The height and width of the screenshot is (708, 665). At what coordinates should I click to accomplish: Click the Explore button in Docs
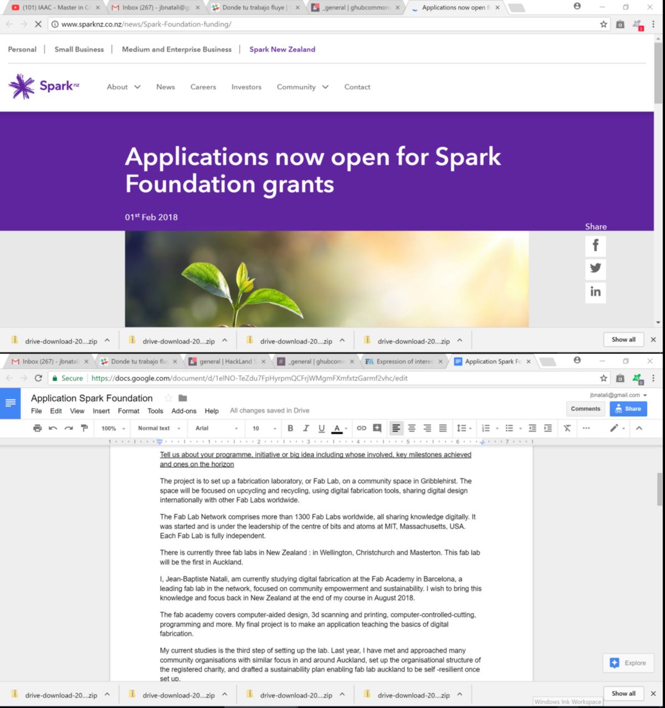click(628, 663)
